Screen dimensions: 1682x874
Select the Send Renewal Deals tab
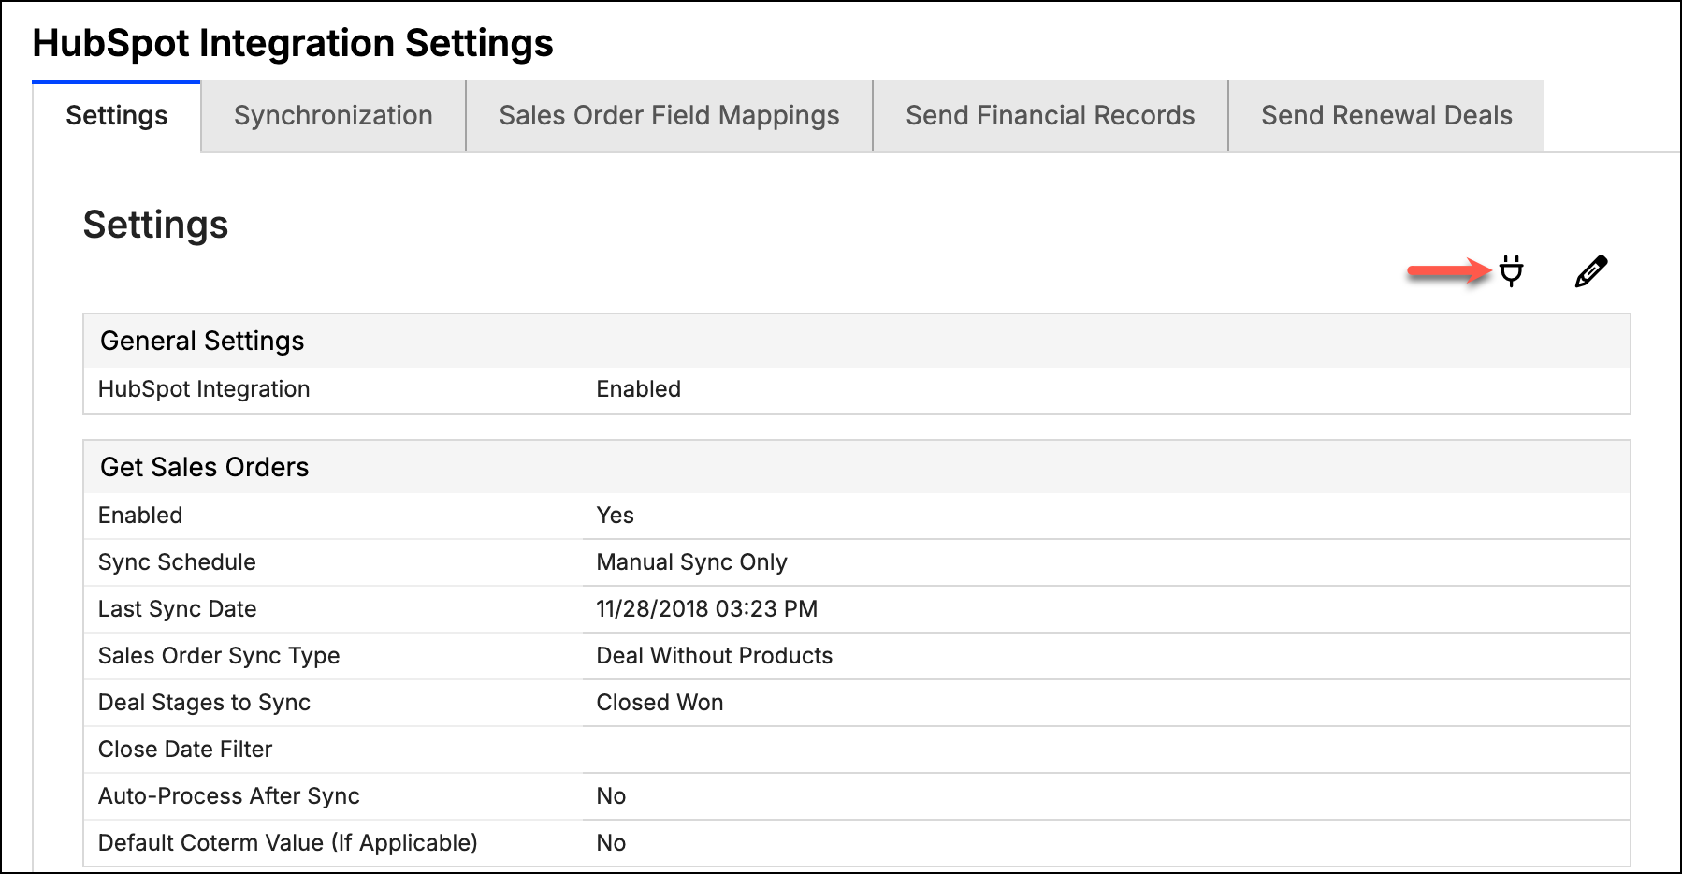click(x=1386, y=116)
